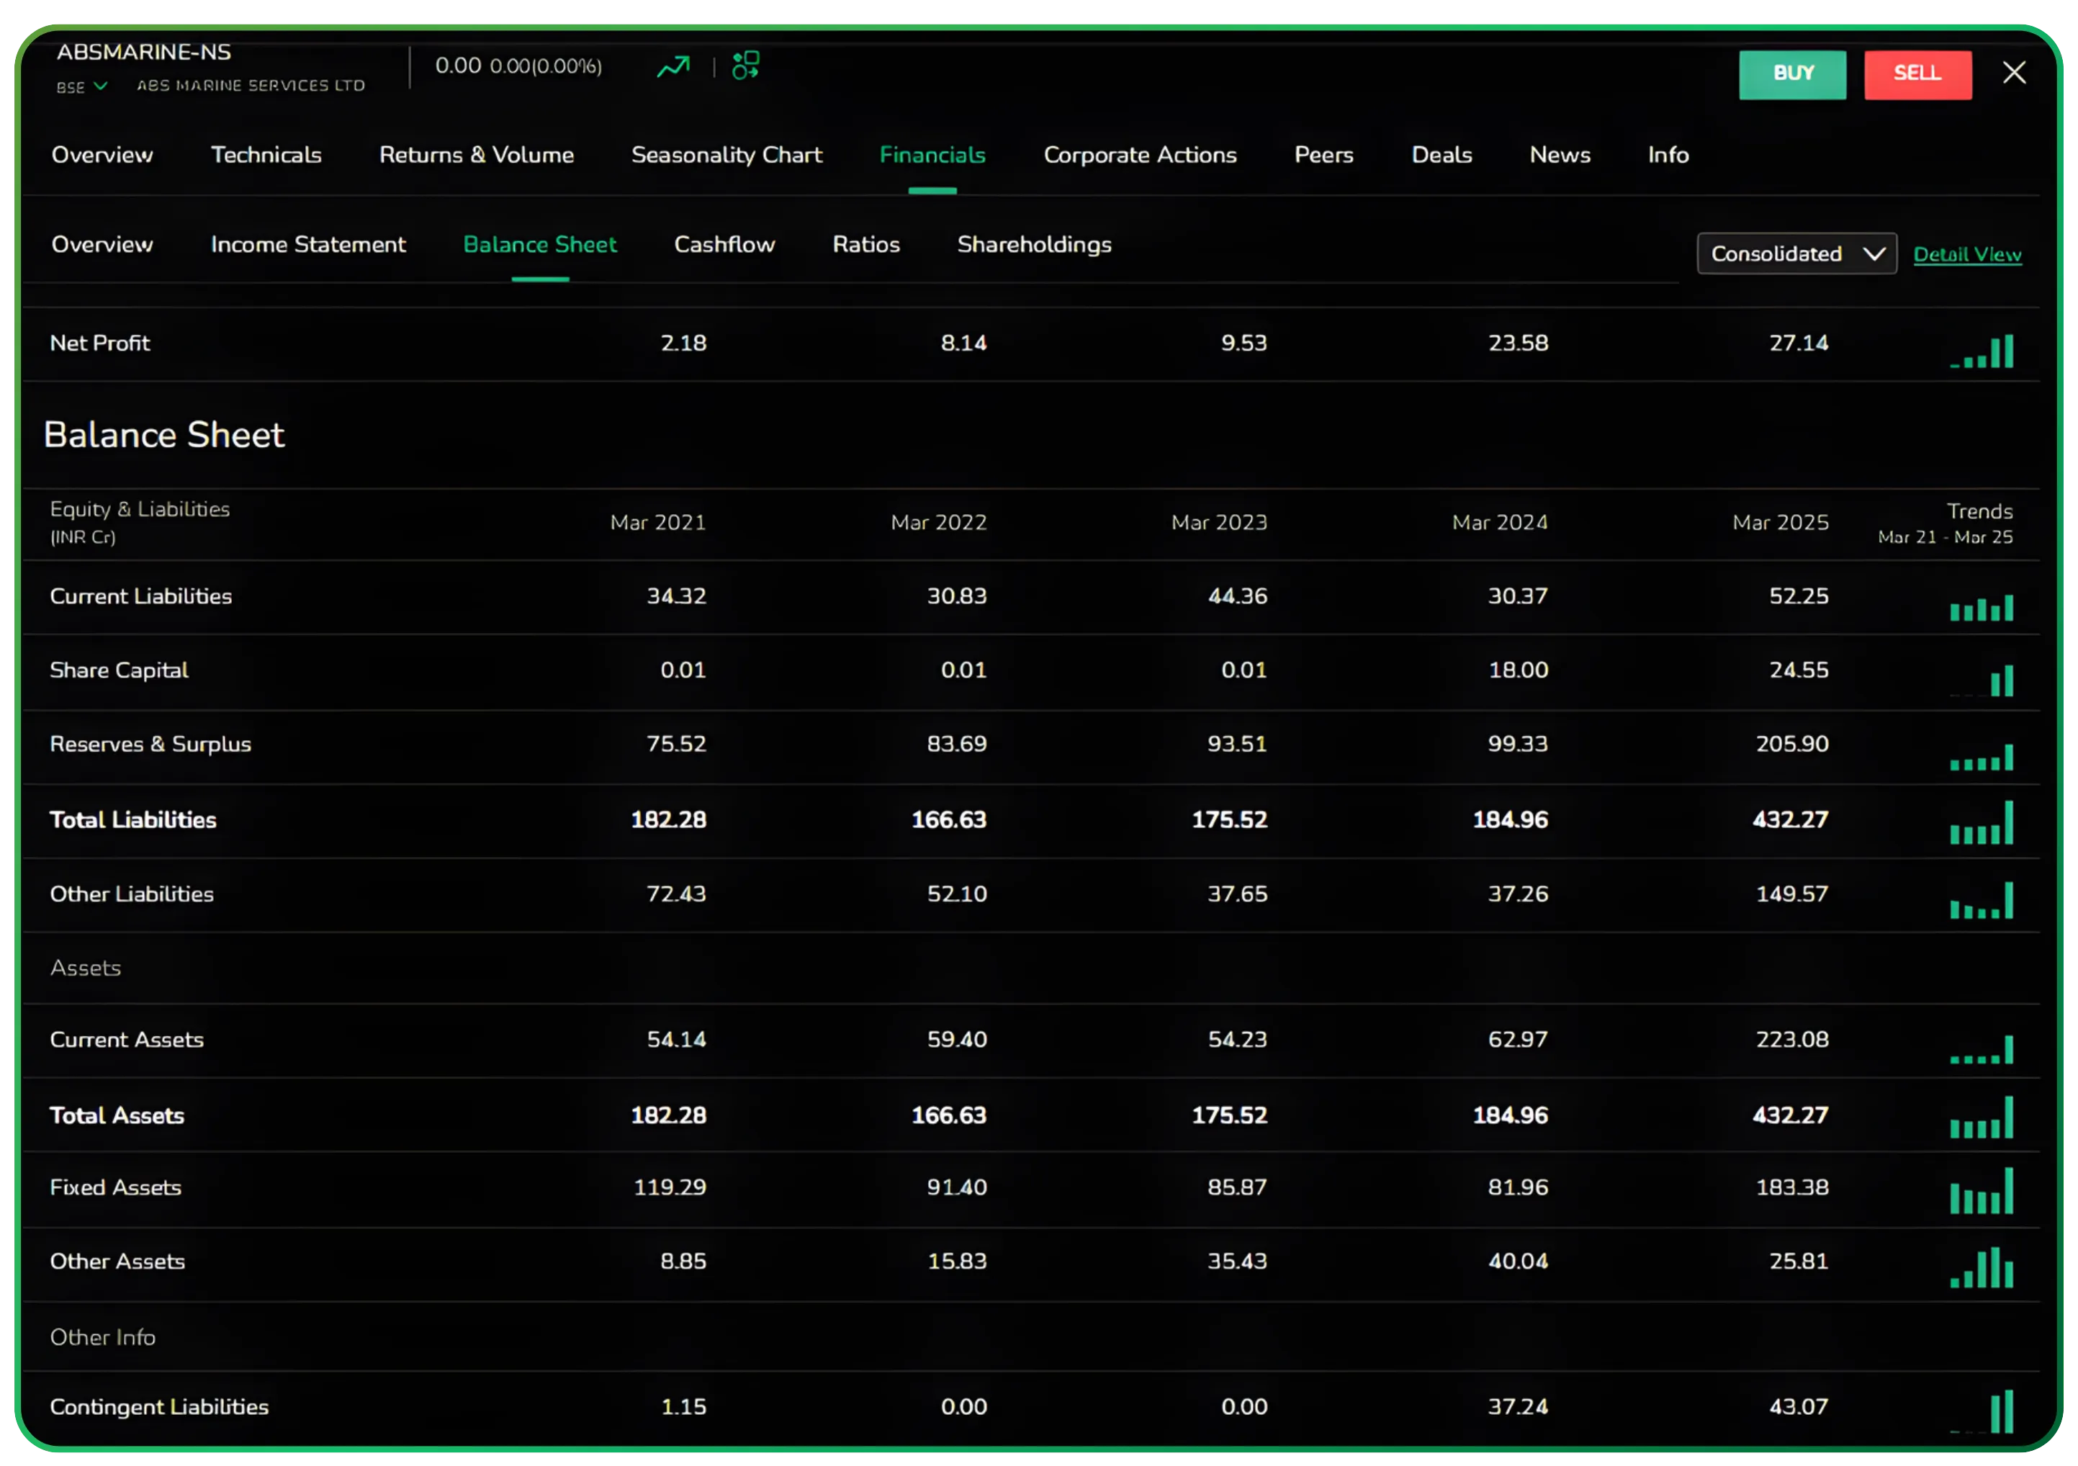Go to the Income Statement tab

(x=307, y=244)
